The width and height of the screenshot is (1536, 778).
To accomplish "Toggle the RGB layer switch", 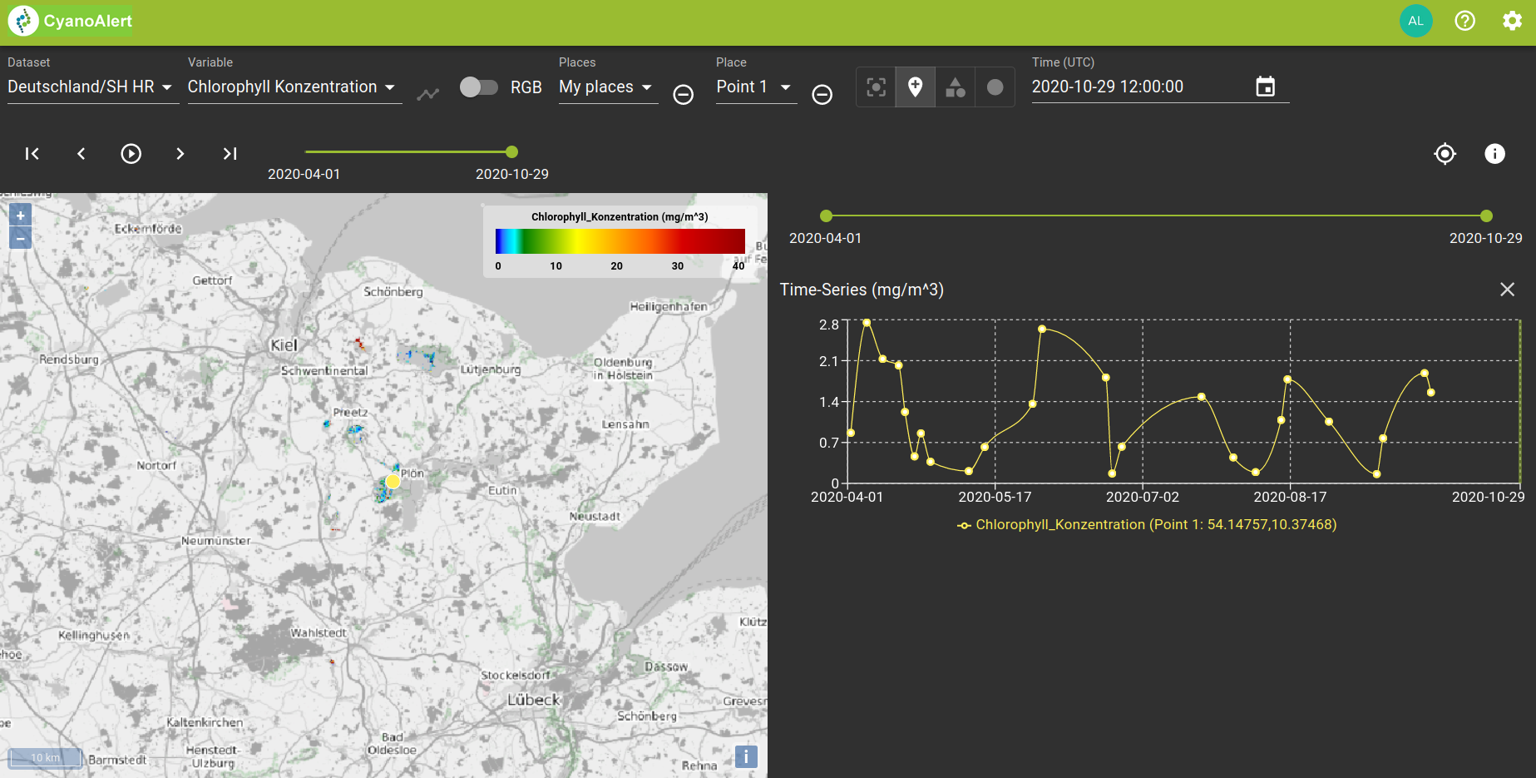I will (x=479, y=87).
